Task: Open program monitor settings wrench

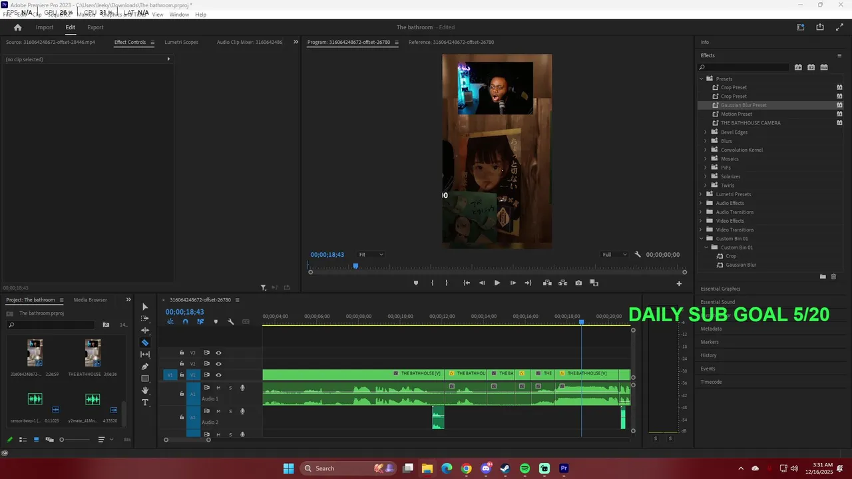Action: click(638, 254)
